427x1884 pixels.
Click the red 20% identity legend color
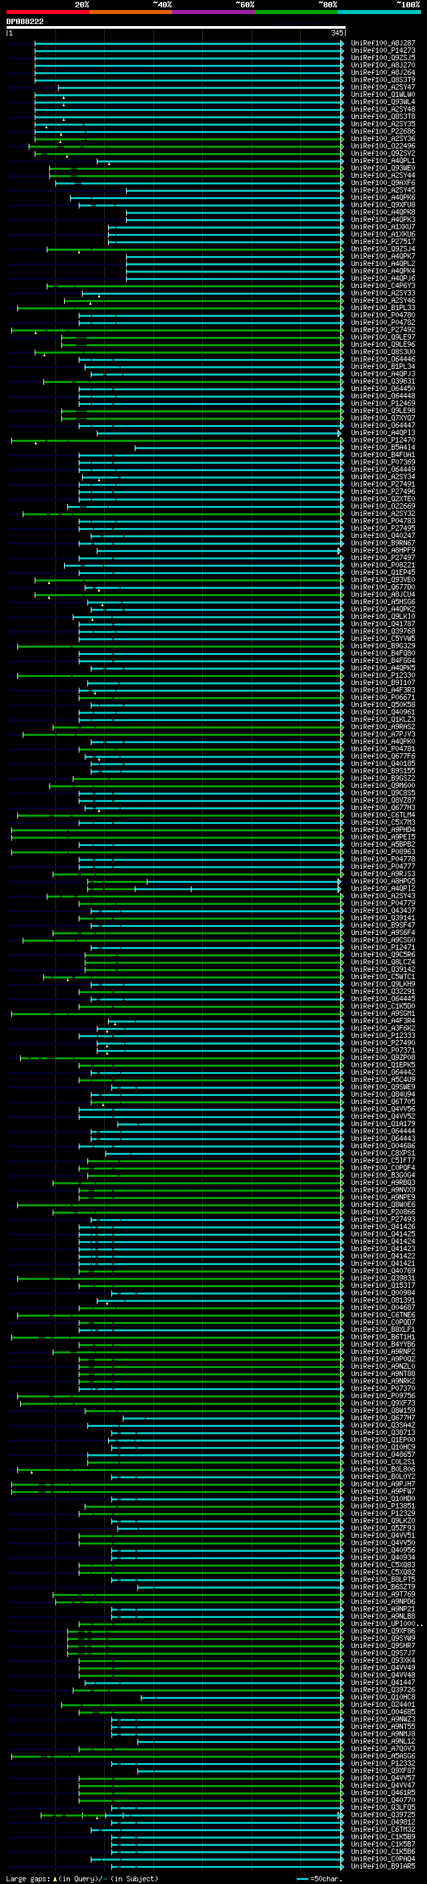(x=47, y=12)
